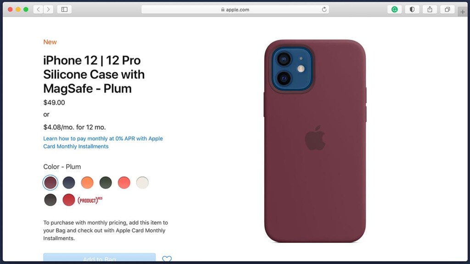Open Apple Card Monthly Installments link
Image resolution: width=470 pixels, height=264 pixels.
click(x=103, y=143)
